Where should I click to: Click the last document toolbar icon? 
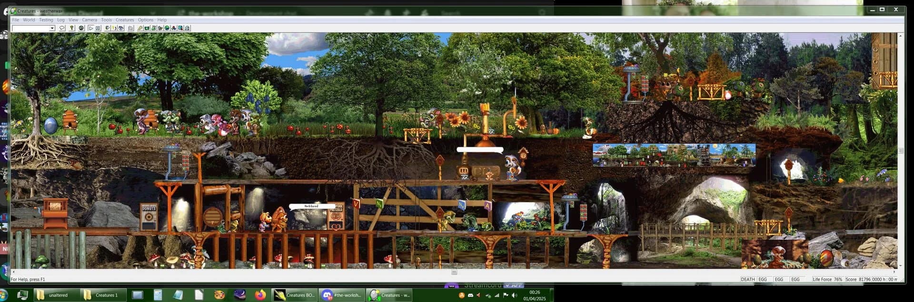[188, 28]
